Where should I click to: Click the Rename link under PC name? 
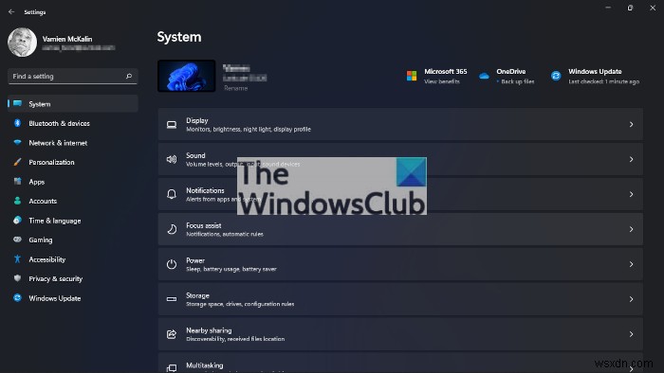click(x=235, y=88)
